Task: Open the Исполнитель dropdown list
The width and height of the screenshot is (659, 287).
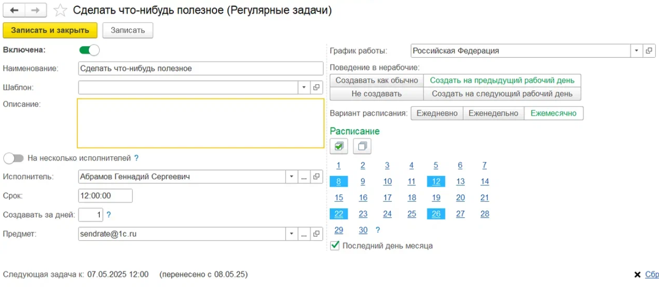Action: (x=292, y=177)
